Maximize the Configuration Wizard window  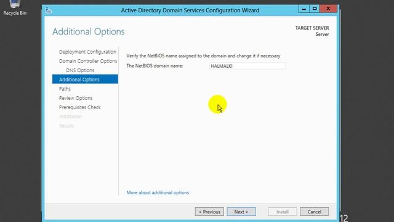315,9
